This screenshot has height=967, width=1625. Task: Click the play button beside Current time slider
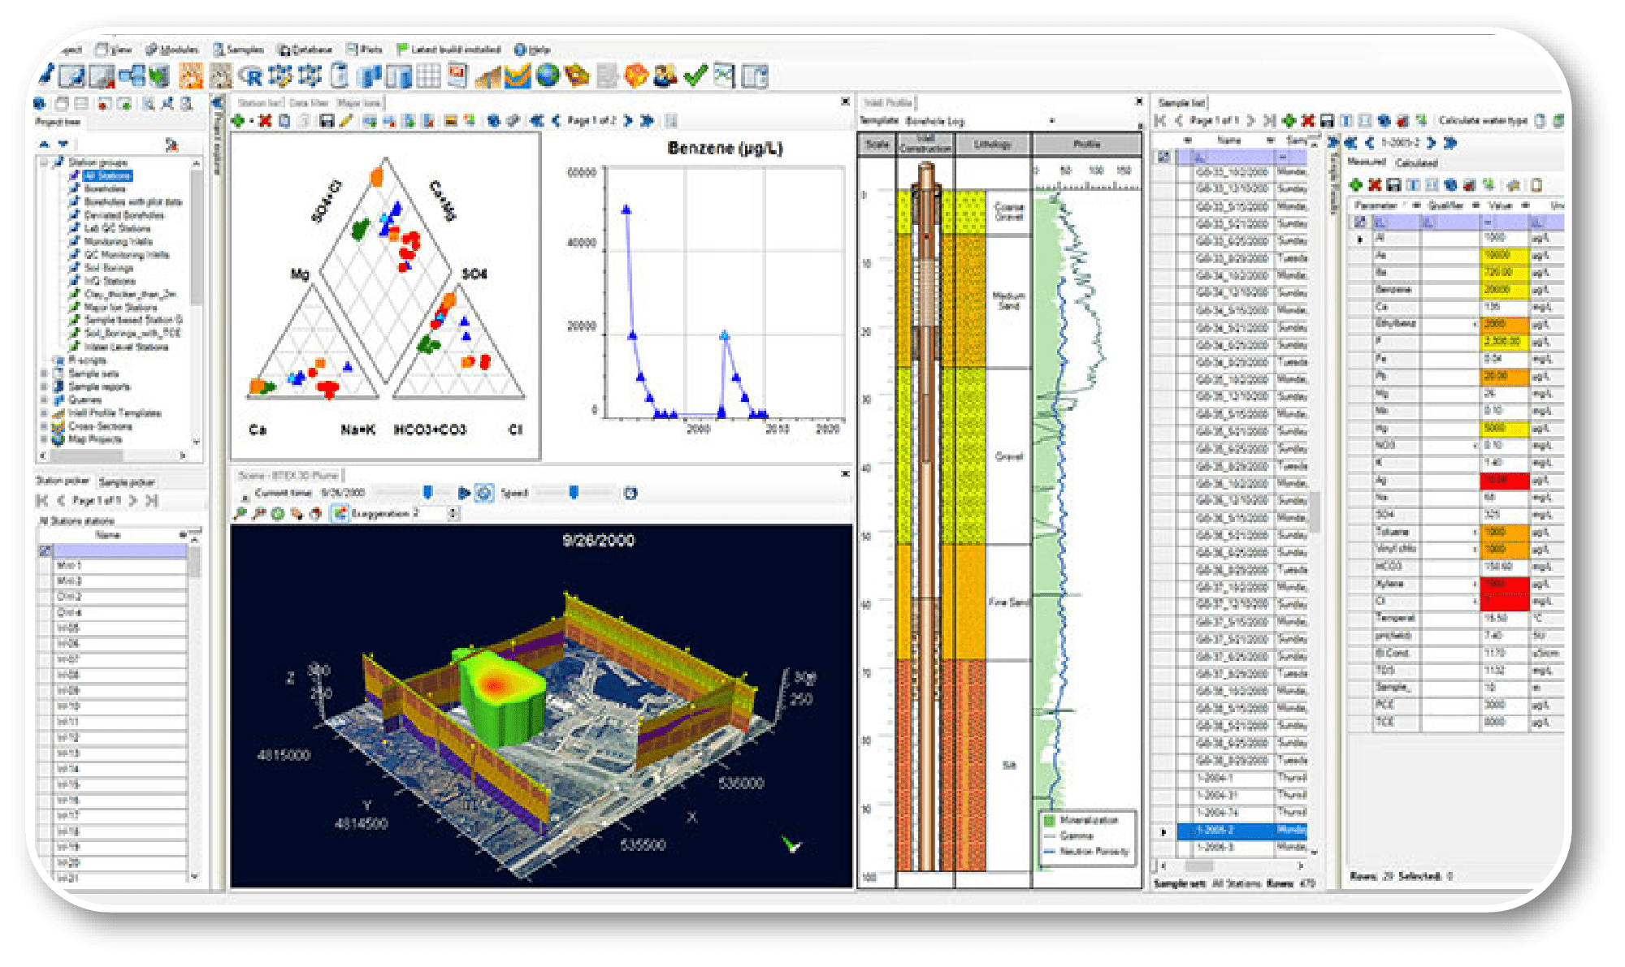(x=464, y=493)
